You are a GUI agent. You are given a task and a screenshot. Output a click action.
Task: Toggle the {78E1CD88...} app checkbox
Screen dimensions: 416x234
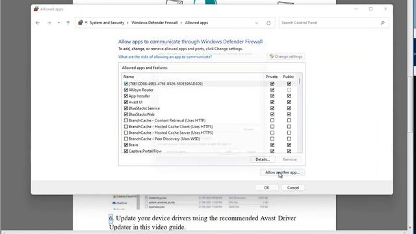(x=126, y=84)
